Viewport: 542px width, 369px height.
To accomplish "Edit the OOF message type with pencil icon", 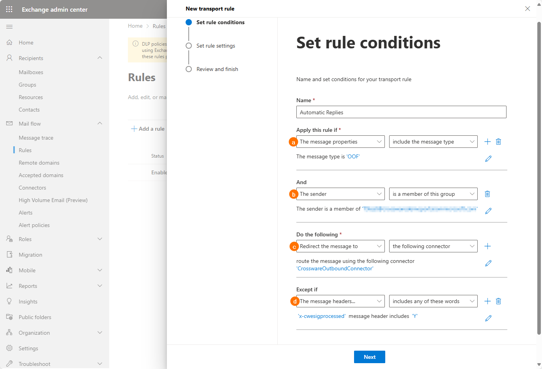I will tap(488, 159).
